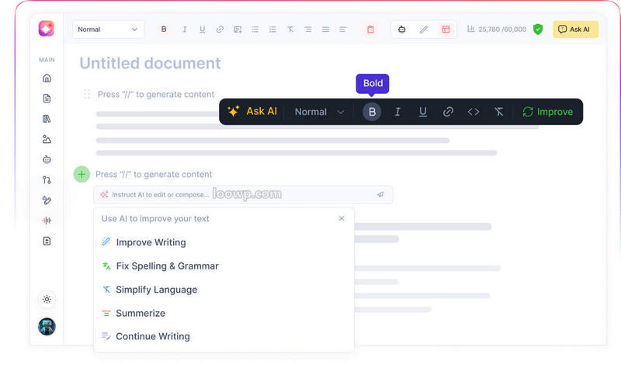Open the AI robot icon in the top toolbar
Viewport: 621px width, 368px height.
coord(401,30)
